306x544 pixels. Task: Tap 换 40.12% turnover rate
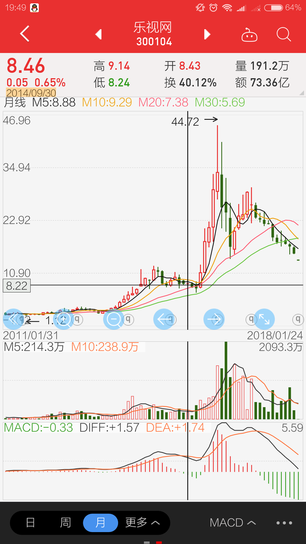[x=190, y=82]
